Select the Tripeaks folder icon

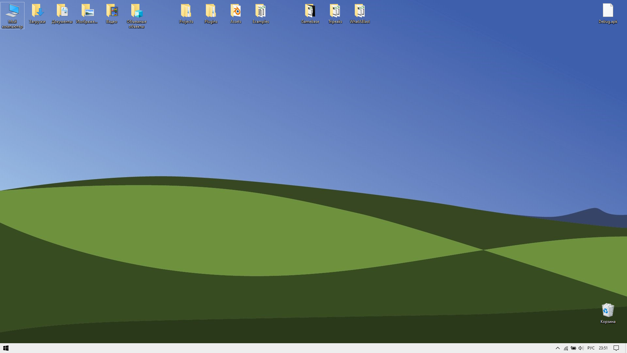tap(335, 14)
